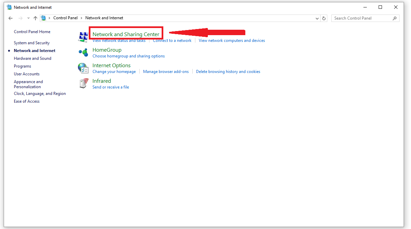Open the recent locations dropdown arrow
Screen dimensions: 411x229
[28, 18]
